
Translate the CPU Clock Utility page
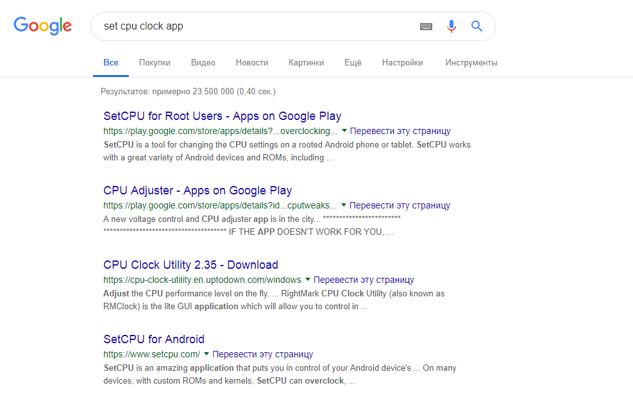coord(364,280)
